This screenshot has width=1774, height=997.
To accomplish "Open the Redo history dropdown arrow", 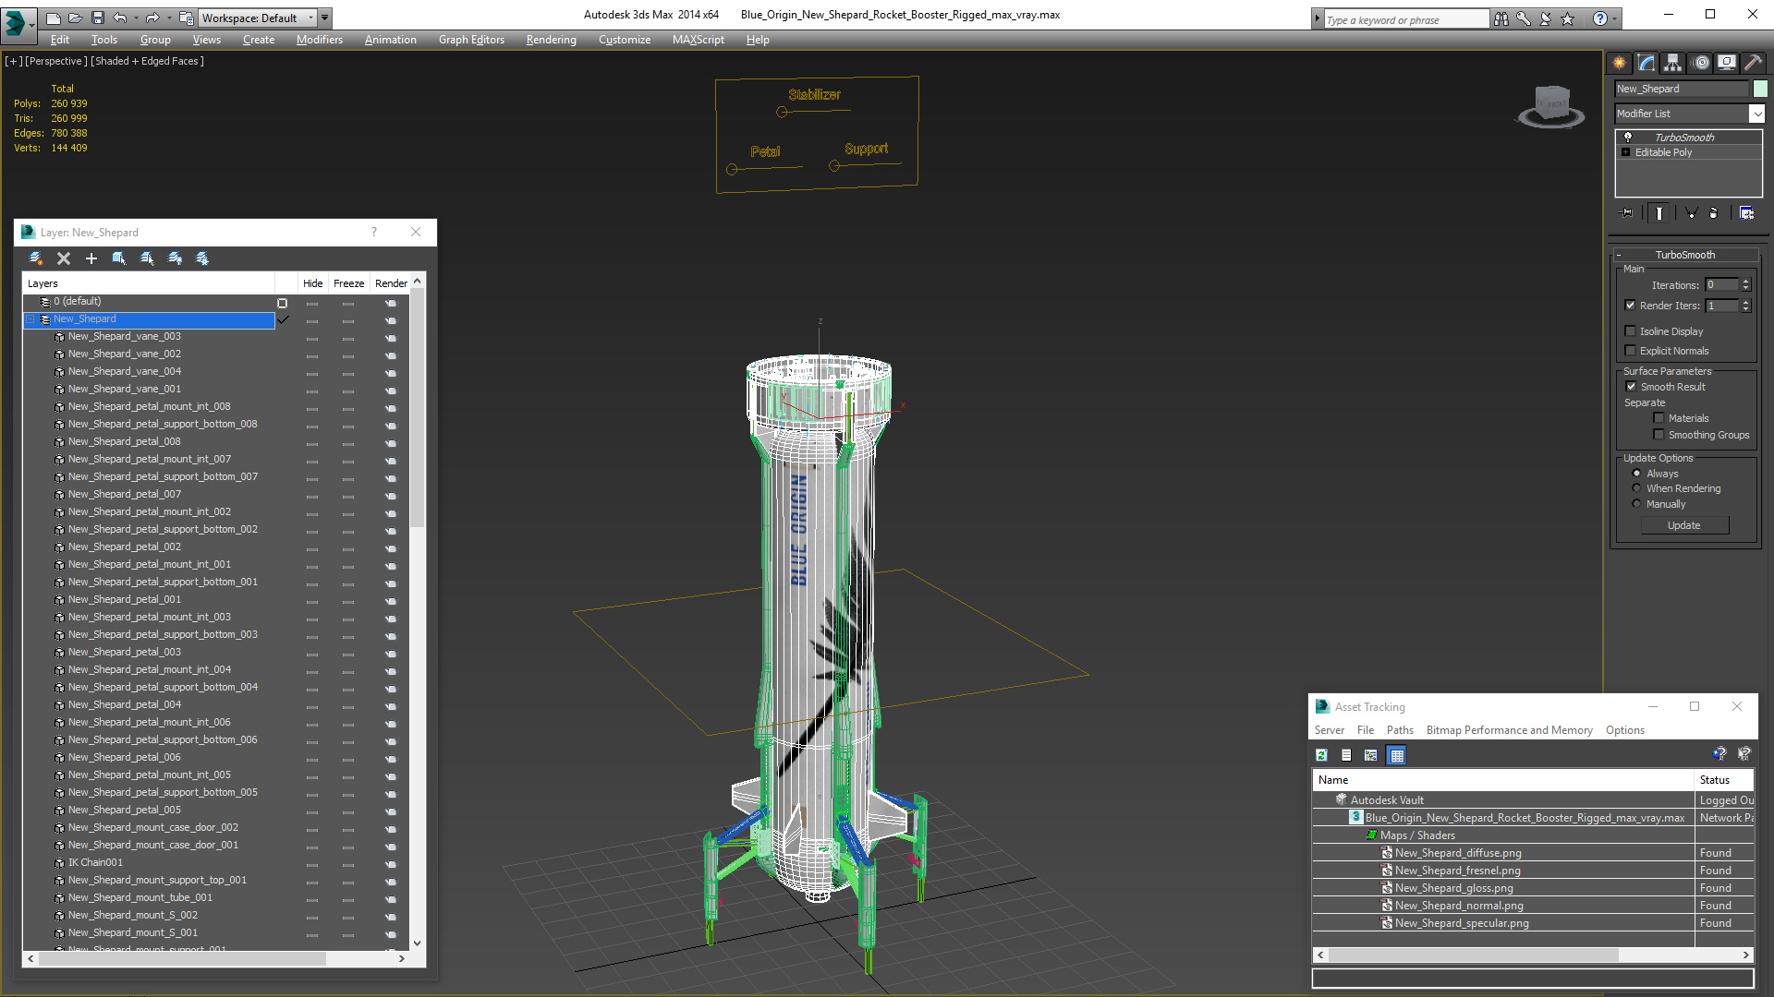I will (168, 18).
